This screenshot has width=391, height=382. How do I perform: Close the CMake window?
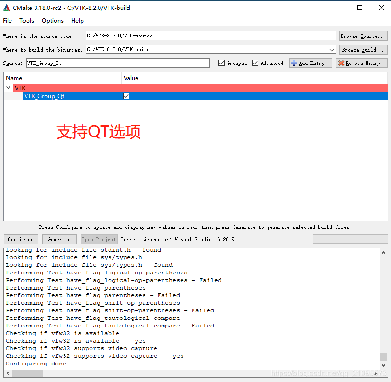[x=381, y=8]
